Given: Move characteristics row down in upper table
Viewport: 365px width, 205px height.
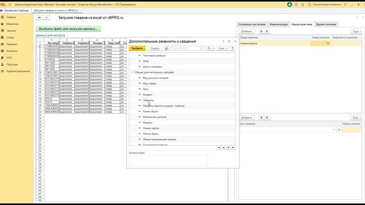Looking at the screenshot, I should tap(267, 31).
